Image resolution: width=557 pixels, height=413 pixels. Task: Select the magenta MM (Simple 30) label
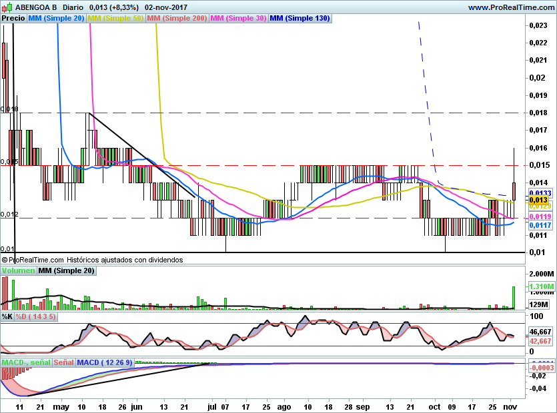pos(238,19)
